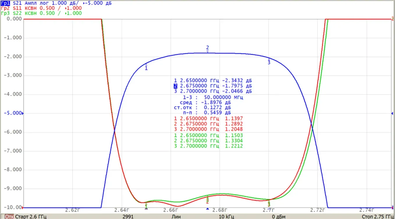Select highlighted marker 2 row 2.6750000 ГГц -1.7975 дБ

[x=213, y=86]
